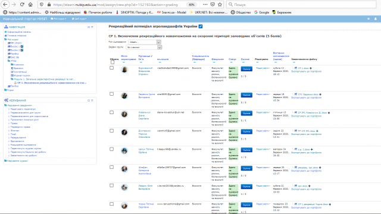
Task: Click the dock icon in Навігація block header
Action: (92, 27)
